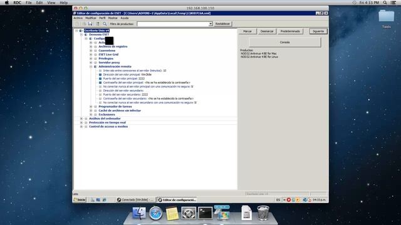Click the Time Machine clock icon in menu bar
401x225 pixels.
click(354, 2)
